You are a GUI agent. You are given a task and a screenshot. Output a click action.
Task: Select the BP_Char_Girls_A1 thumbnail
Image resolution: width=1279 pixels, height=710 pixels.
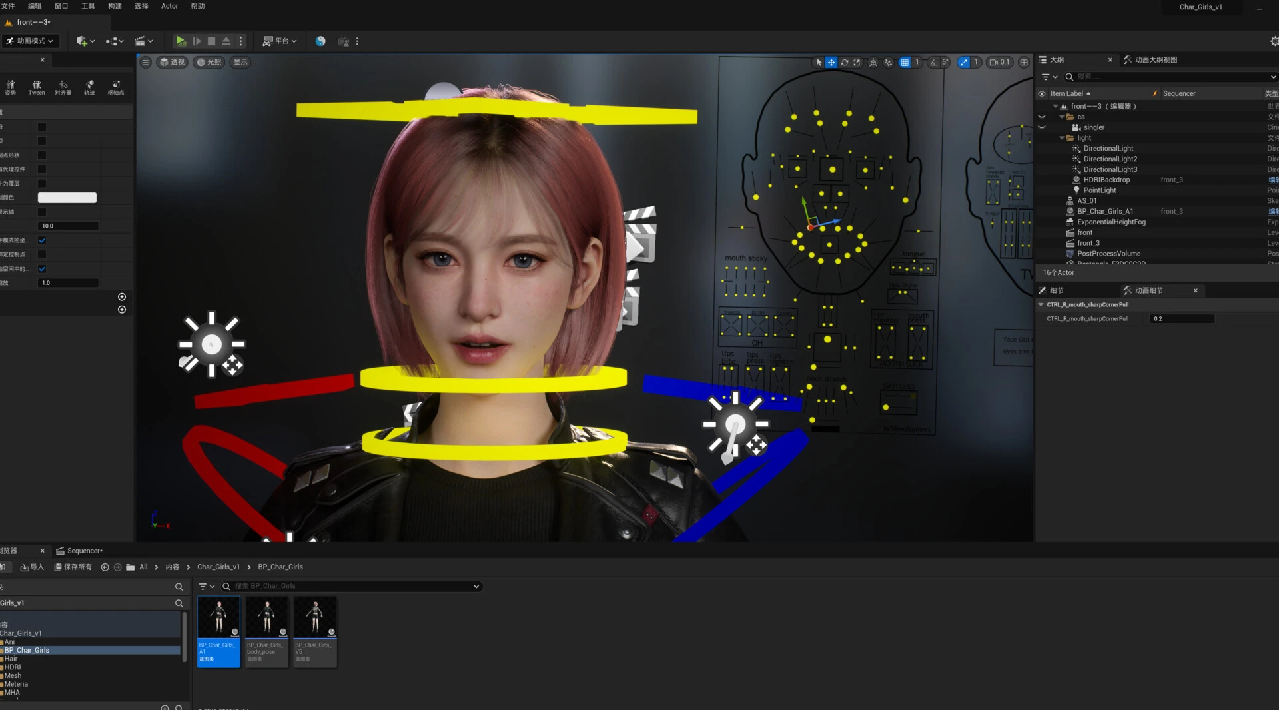218,616
